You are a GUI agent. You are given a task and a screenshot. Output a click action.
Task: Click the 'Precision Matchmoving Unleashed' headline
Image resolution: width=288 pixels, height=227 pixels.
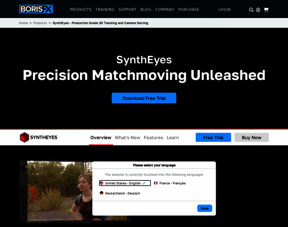[x=144, y=75]
